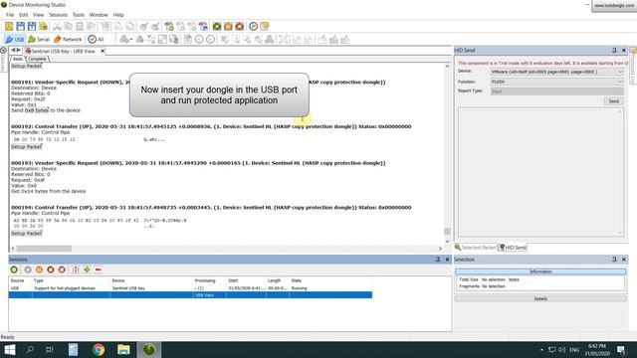This screenshot has height=358, width=637.
Task: Switch to the HID Send bottom tab
Action: (513, 248)
